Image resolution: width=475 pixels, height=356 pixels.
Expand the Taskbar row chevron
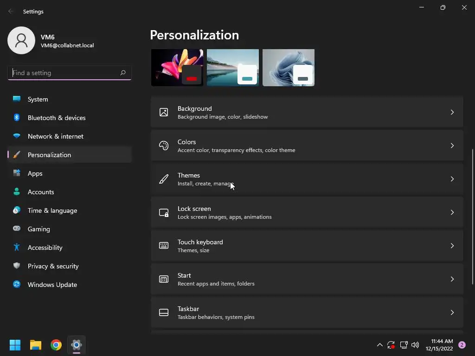(x=452, y=312)
